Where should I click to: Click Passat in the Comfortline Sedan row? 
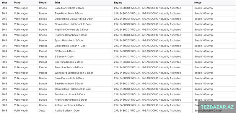click(43, 46)
